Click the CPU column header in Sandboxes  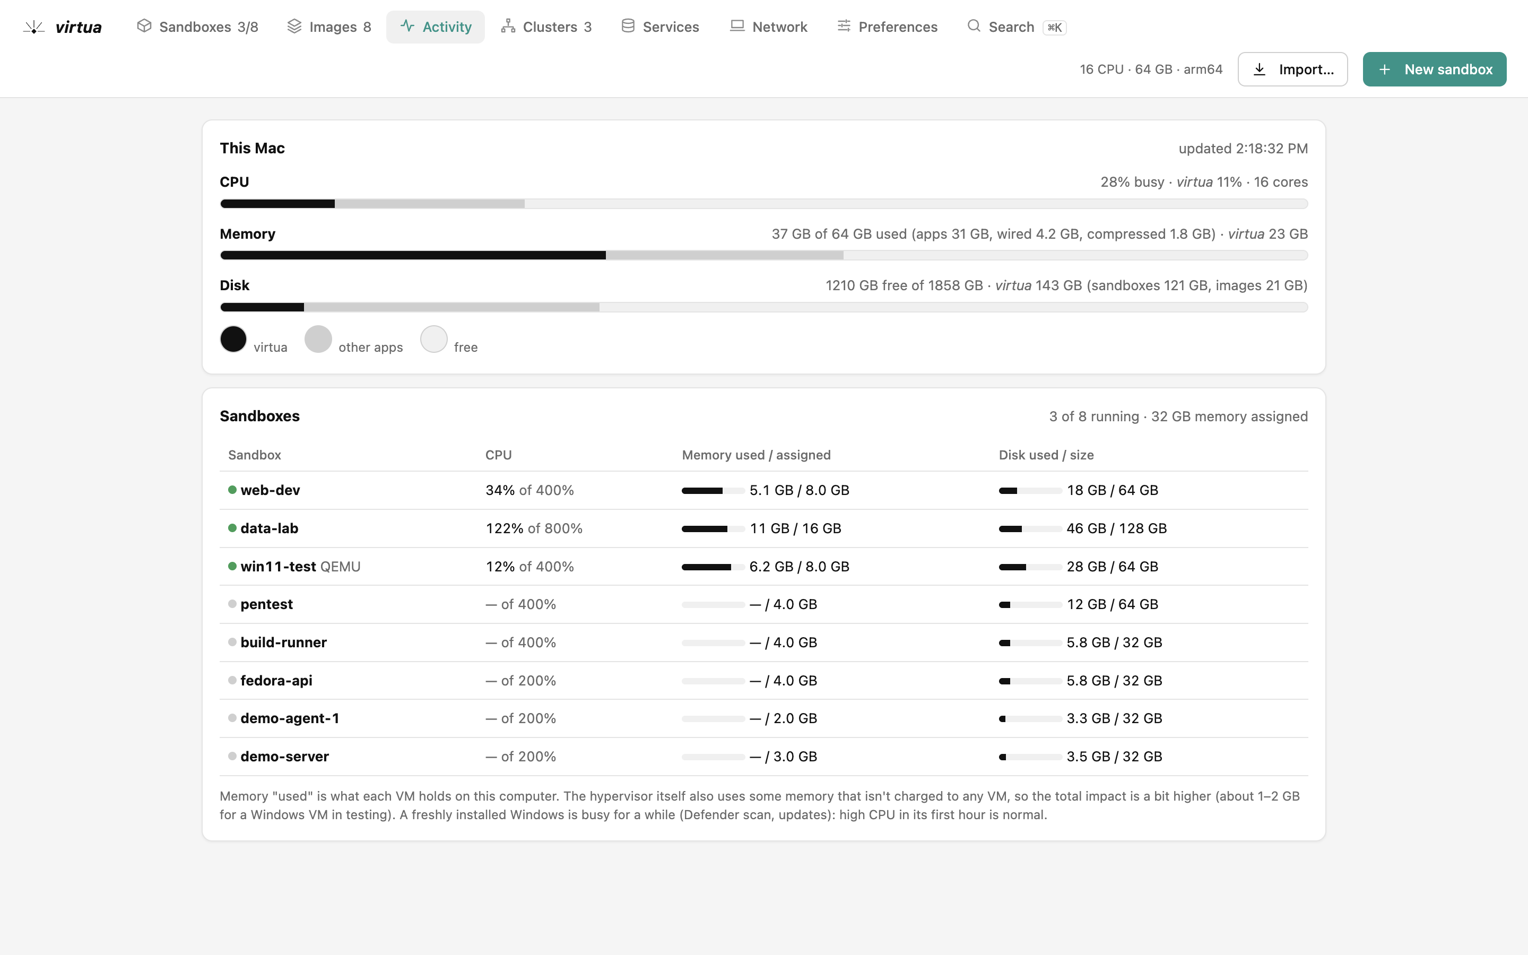click(x=498, y=455)
